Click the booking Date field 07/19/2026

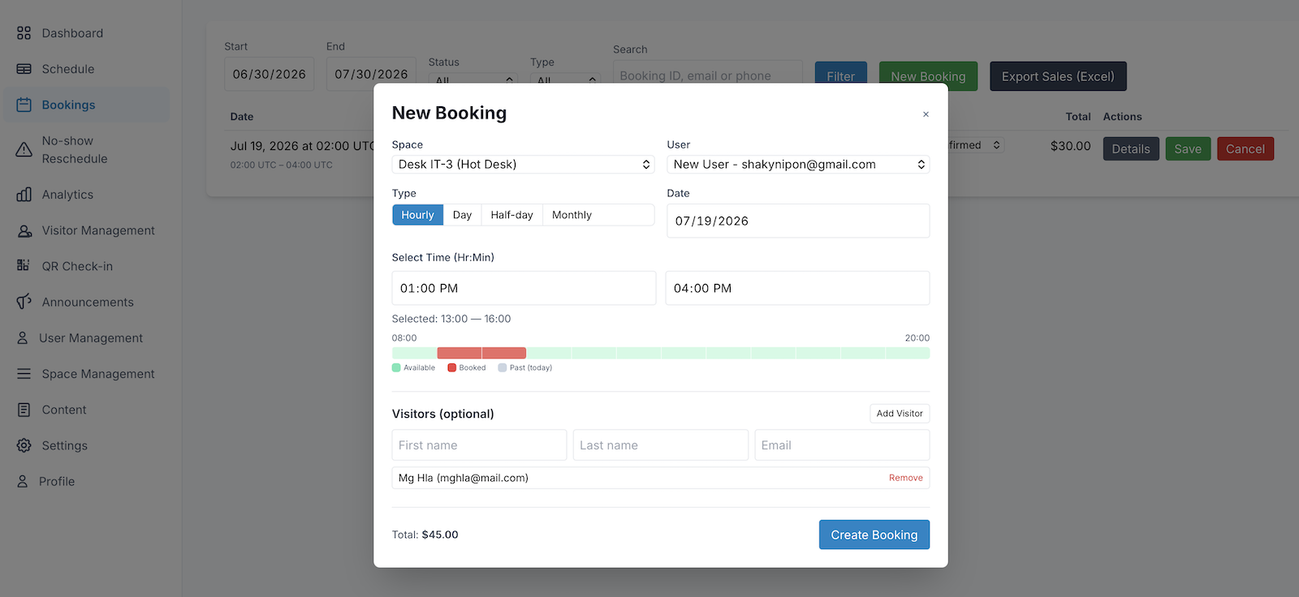tap(798, 221)
